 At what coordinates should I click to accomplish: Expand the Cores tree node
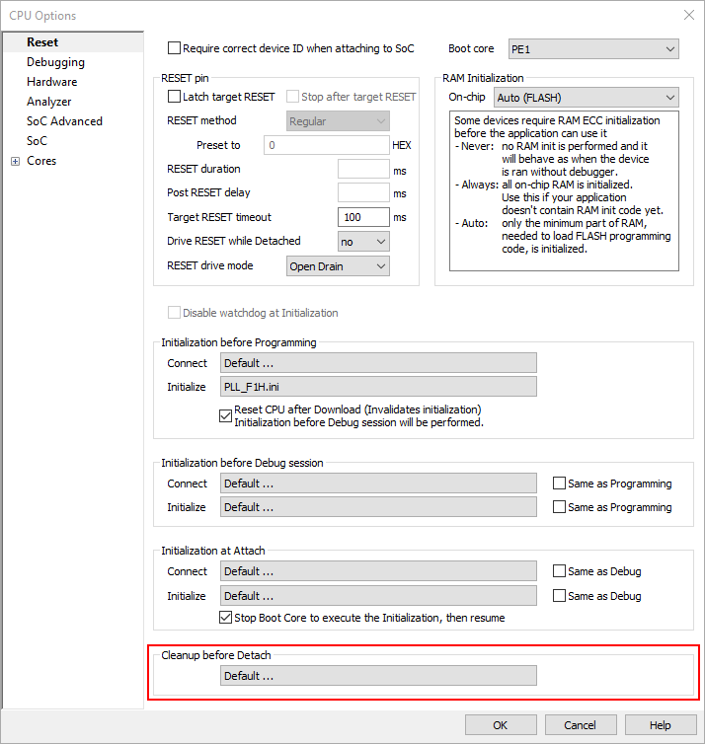pos(15,161)
